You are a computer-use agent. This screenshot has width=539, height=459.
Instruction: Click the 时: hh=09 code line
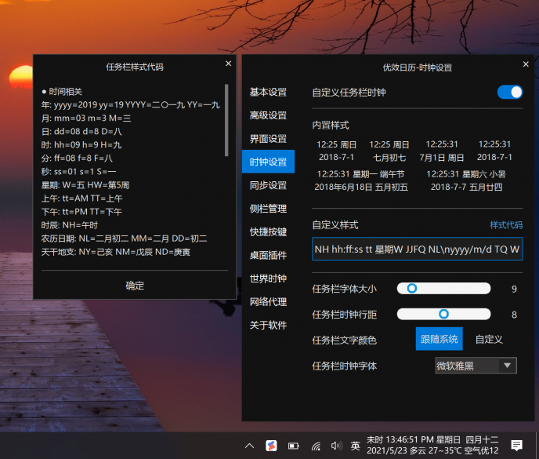(x=81, y=145)
